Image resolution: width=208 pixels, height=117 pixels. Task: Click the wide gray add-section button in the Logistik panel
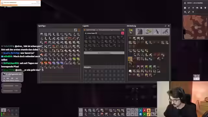[104, 53]
